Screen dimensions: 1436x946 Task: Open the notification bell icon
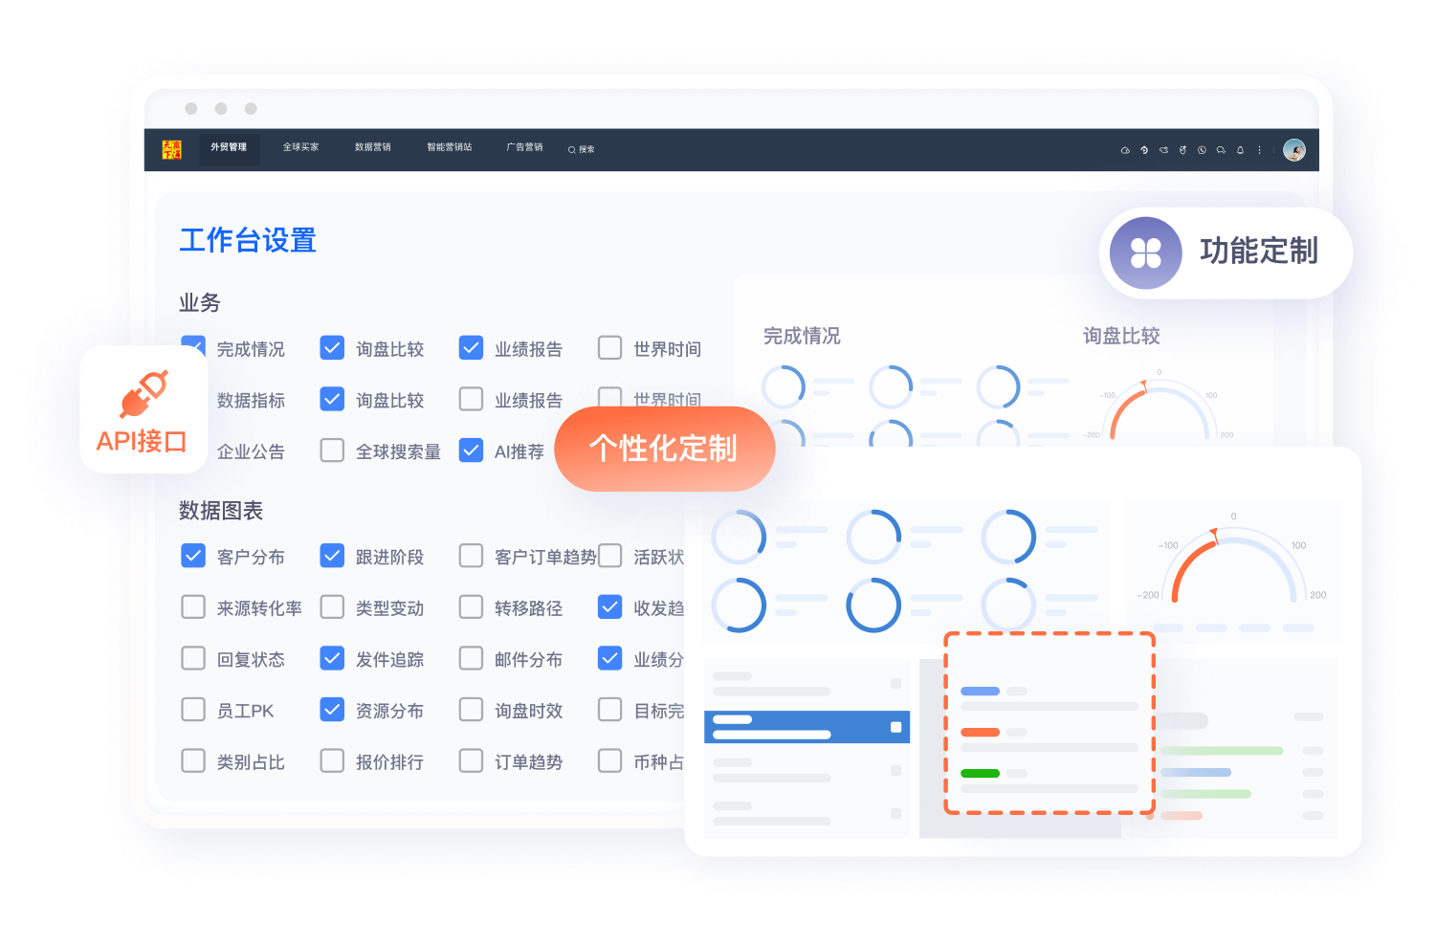pos(1240,150)
